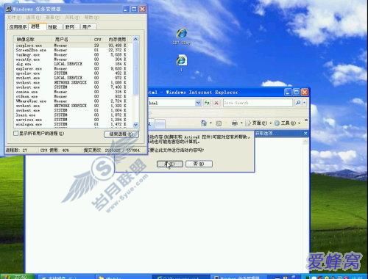This screenshot has height=279, width=368.
Task: Open the 查看 menu in Task Manager
Action: [x=53, y=18]
